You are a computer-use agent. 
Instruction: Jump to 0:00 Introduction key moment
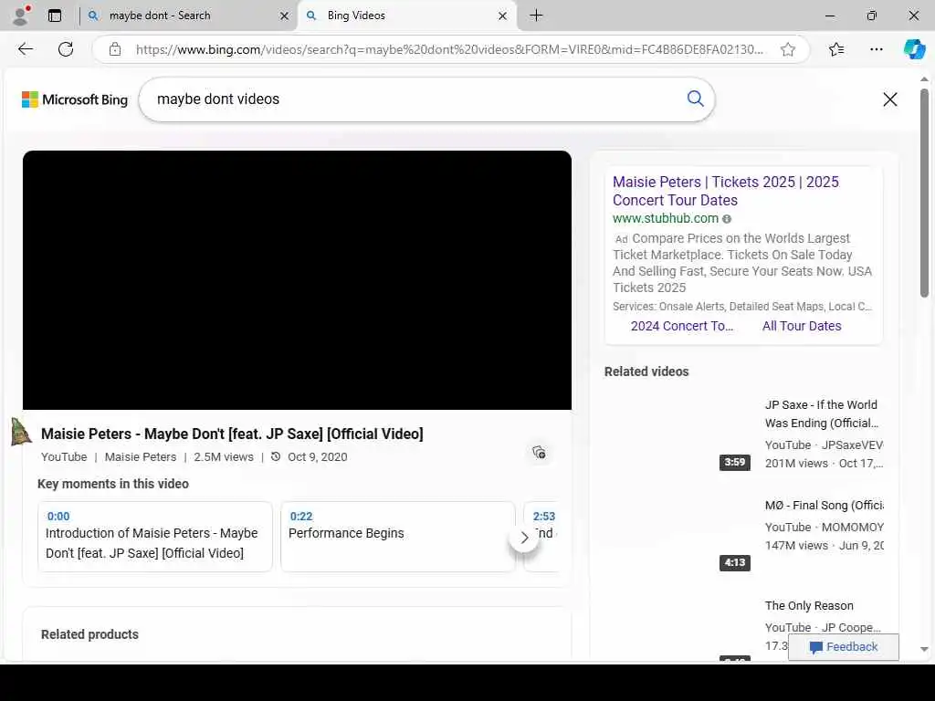[x=155, y=537]
